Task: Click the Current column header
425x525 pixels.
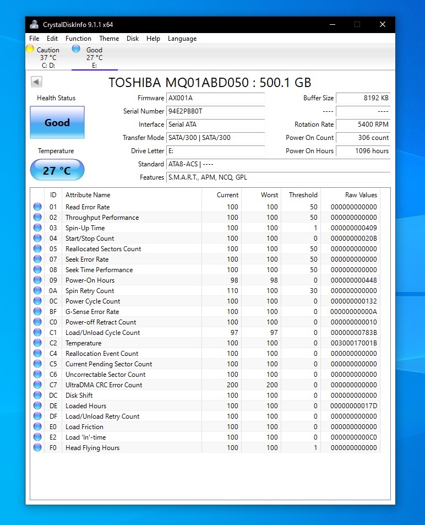Action: 221,195
